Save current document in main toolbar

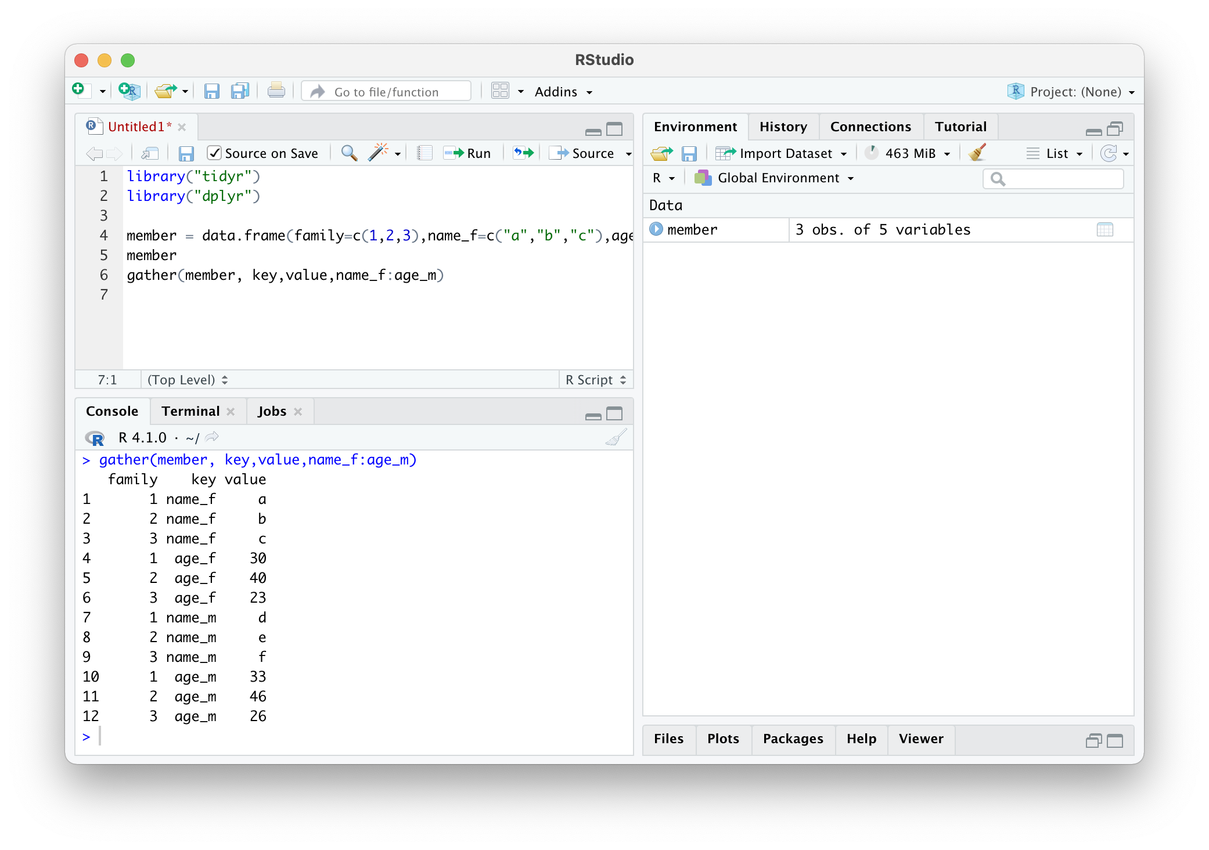[x=211, y=91]
